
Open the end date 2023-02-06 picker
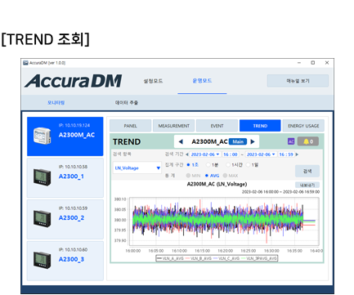click(x=261, y=154)
